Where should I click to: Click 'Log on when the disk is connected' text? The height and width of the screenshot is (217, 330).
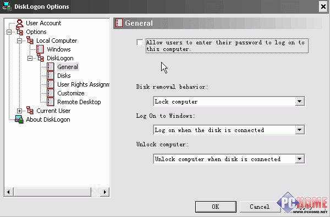pos(210,130)
